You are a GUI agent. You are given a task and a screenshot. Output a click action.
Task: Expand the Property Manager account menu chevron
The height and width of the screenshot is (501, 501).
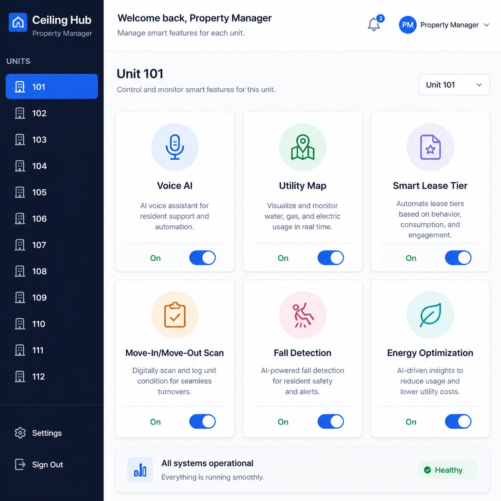(487, 25)
